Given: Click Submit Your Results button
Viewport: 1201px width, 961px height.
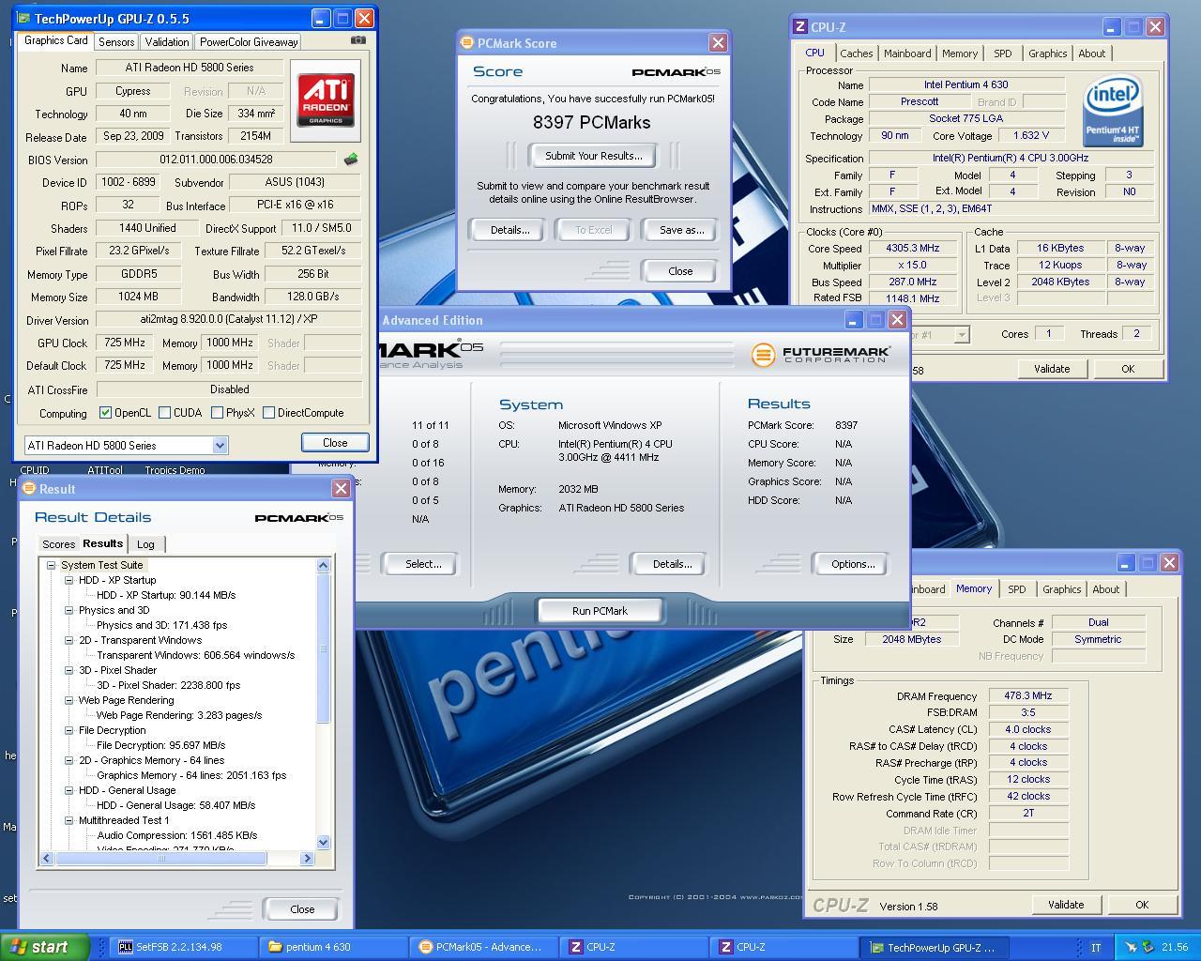Looking at the screenshot, I should coord(594,156).
